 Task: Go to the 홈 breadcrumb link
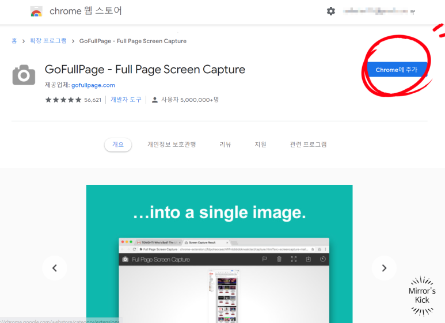tap(14, 41)
